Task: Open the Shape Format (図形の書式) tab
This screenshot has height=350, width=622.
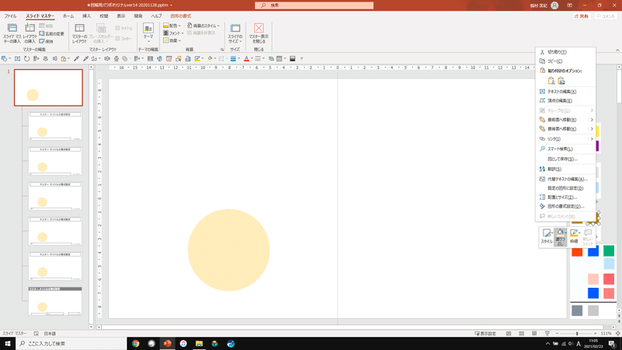Action: click(181, 16)
